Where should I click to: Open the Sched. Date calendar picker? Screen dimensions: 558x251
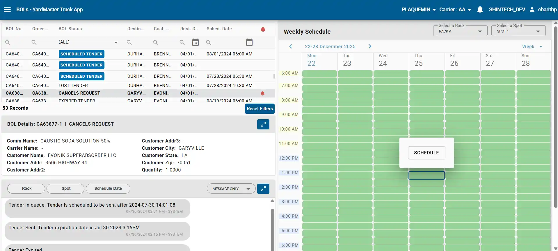(x=249, y=42)
